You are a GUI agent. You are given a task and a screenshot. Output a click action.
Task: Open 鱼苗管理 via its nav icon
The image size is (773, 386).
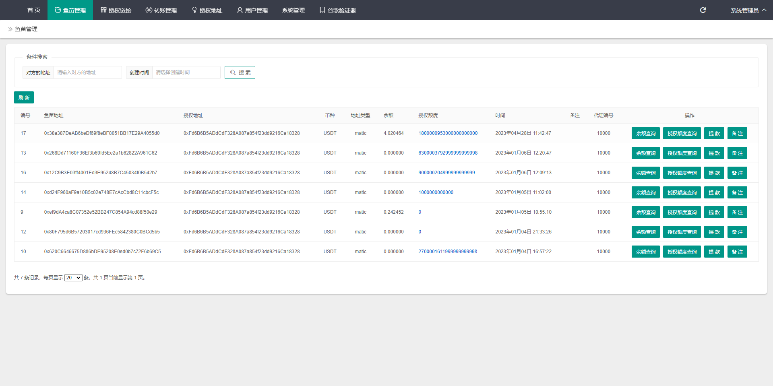(58, 10)
